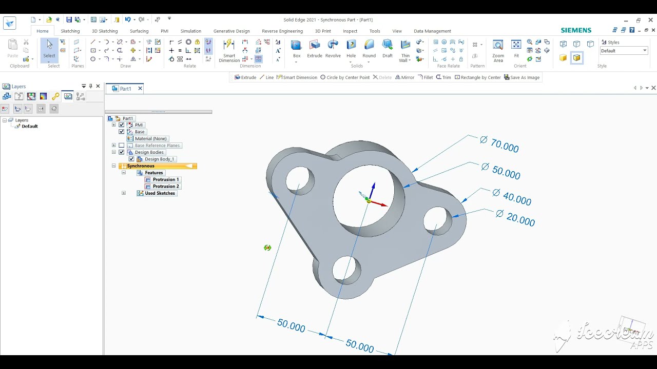Image resolution: width=657 pixels, height=369 pixels.
Task: Open the Styles Default dropdown
Action: (x=645, y=51)
